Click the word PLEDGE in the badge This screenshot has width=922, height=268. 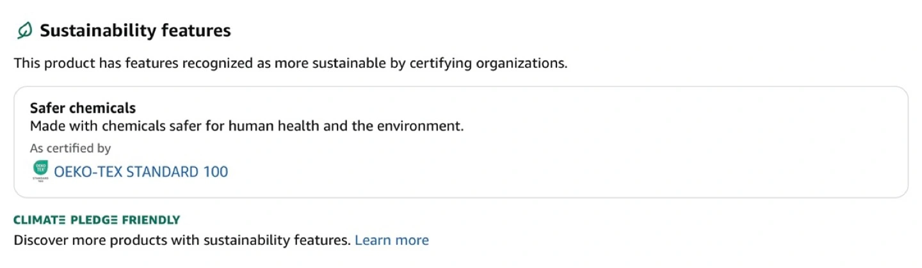(x=93, y=220)
